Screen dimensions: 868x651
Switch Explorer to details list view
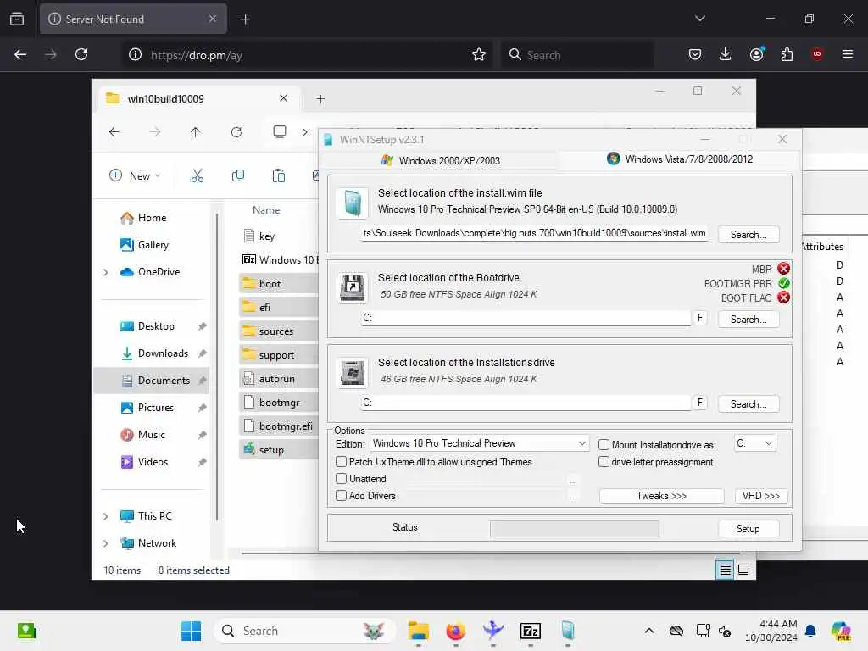pyautogui.click(x=726, y=570)
